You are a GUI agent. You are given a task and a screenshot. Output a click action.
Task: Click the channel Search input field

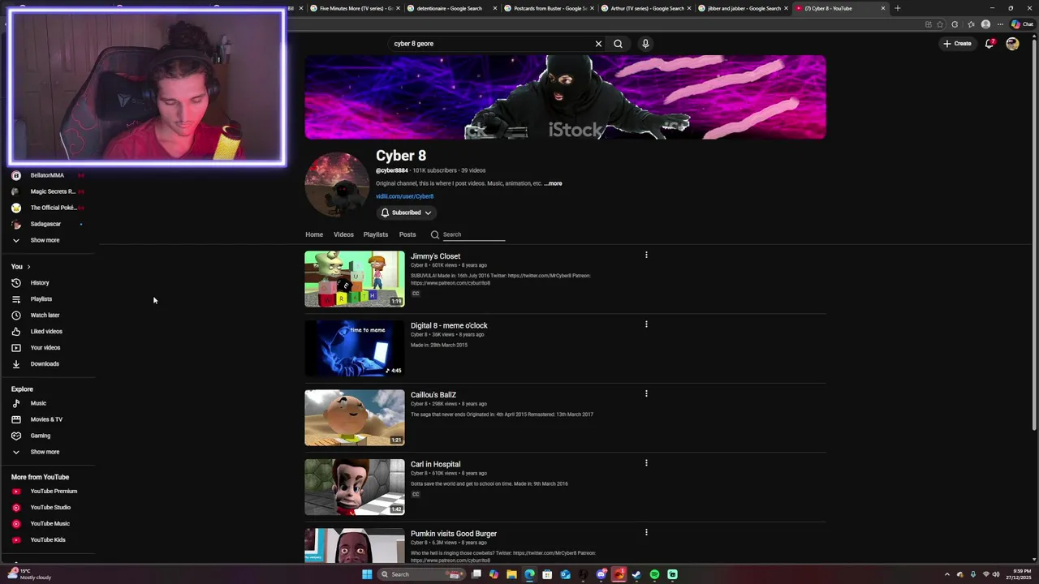[473, 234]
